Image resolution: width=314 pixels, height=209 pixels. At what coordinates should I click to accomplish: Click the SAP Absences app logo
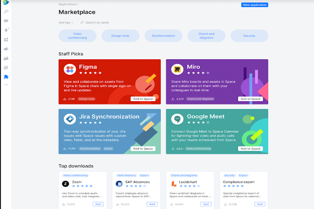119,184
